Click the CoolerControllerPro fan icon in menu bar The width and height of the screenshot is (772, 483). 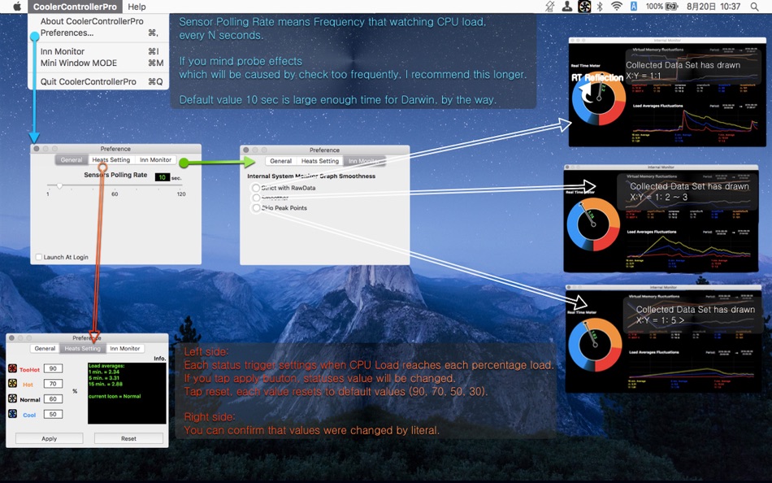pyautogui.click(x=584, y=7)
